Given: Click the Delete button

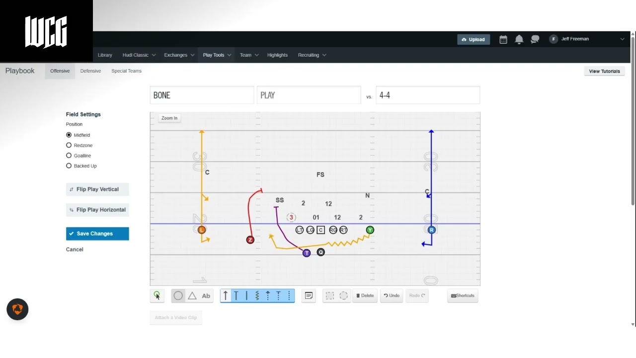Looking at the screenshot, I should tap(365, 296).
